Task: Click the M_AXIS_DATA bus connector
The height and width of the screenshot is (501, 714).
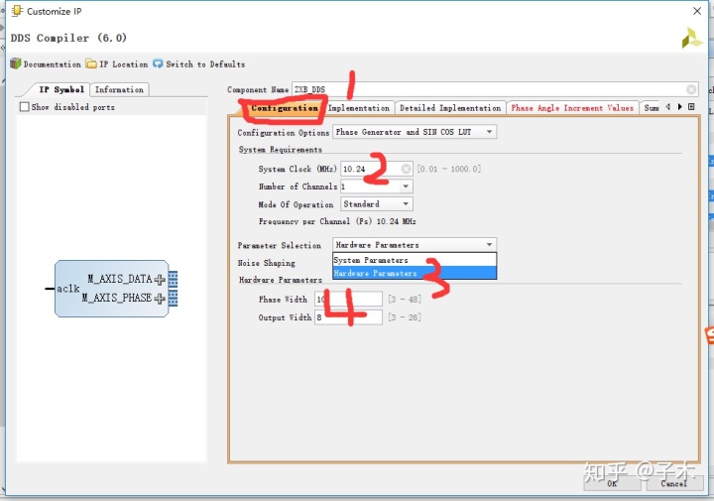Action: 173,279
